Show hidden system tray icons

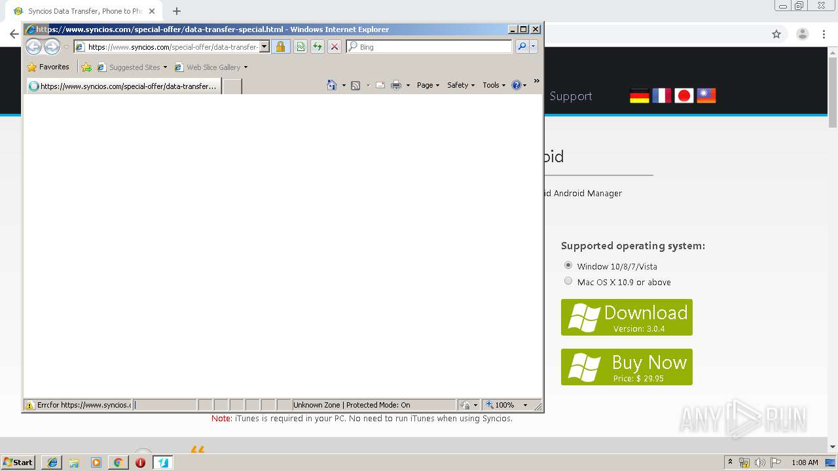(730, 462)
